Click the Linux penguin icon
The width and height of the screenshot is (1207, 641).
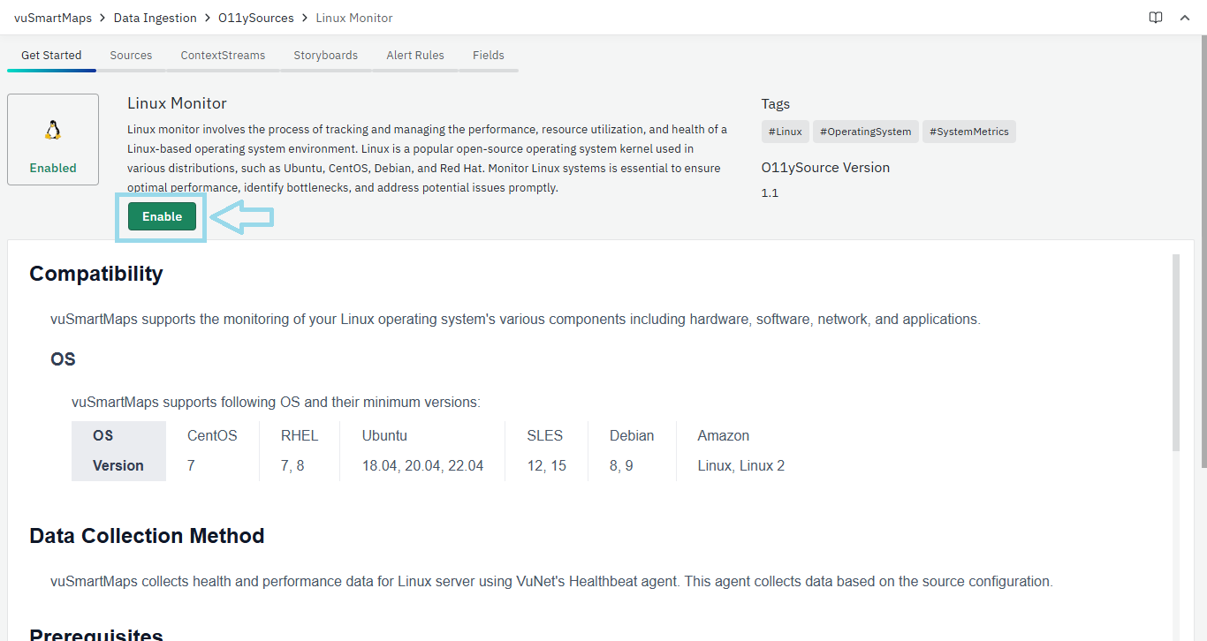53,131
